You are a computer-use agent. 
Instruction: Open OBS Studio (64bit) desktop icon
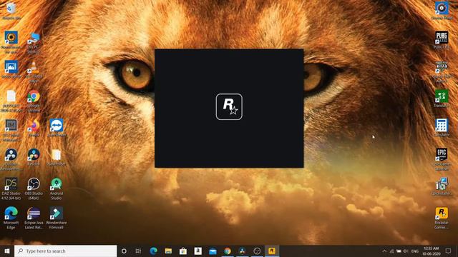click(x=34, y=188)
